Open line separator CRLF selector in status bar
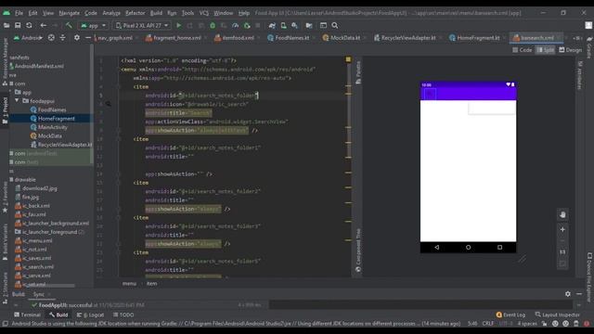This screenshot has width=594, height=334. pos(487,324)
